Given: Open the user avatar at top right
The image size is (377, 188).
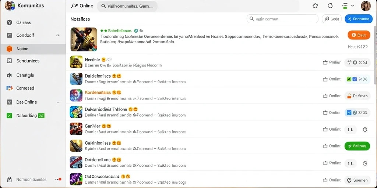Looking at the screenshot, I should coord(366,6).
